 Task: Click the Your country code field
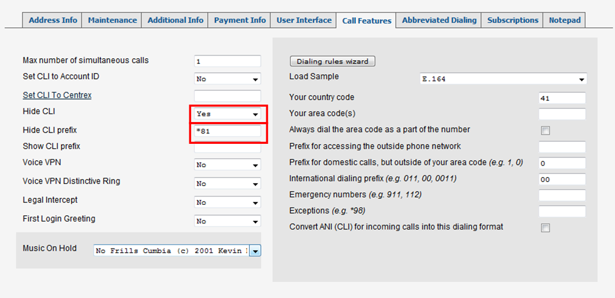[563, 98]
